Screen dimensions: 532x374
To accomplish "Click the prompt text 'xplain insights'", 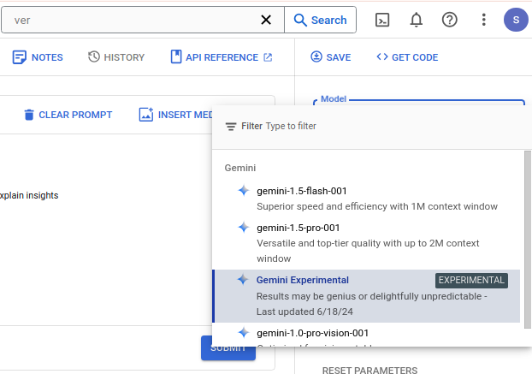I will [29, 195].
